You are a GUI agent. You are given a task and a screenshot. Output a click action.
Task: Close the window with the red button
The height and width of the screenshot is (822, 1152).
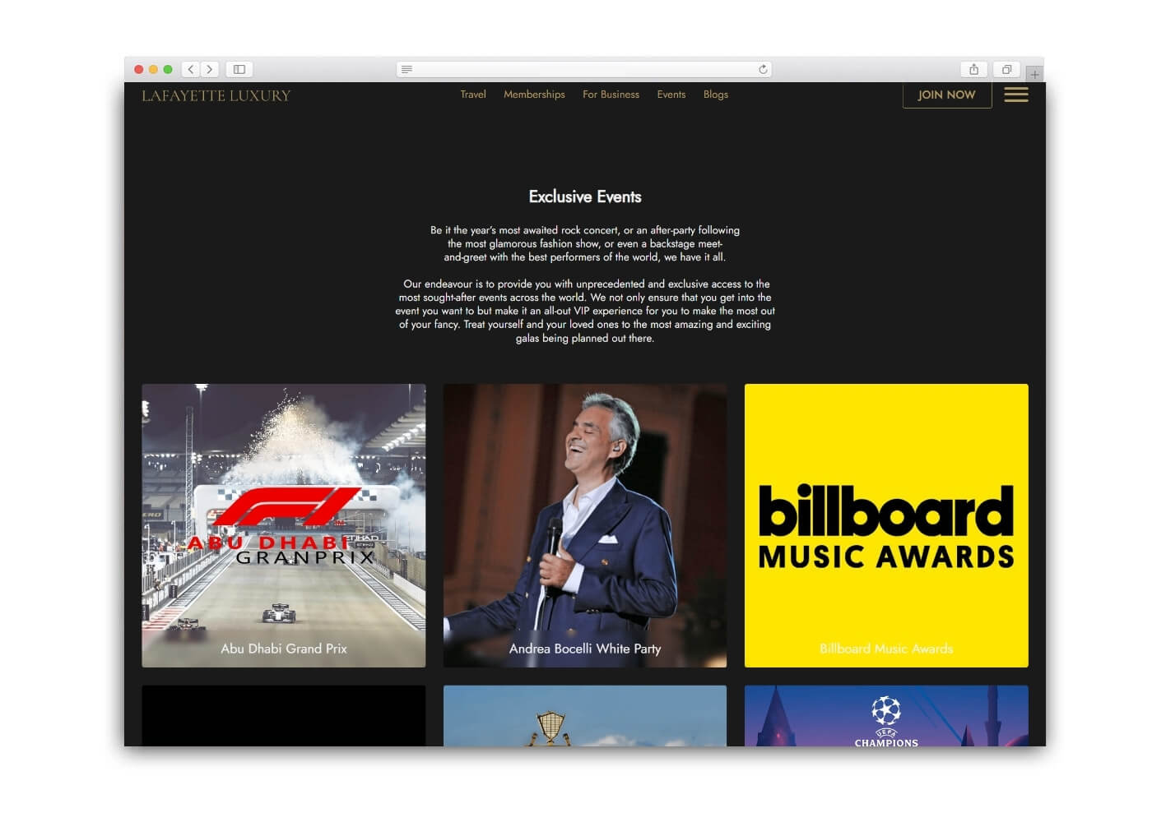[x=139, y=70]
